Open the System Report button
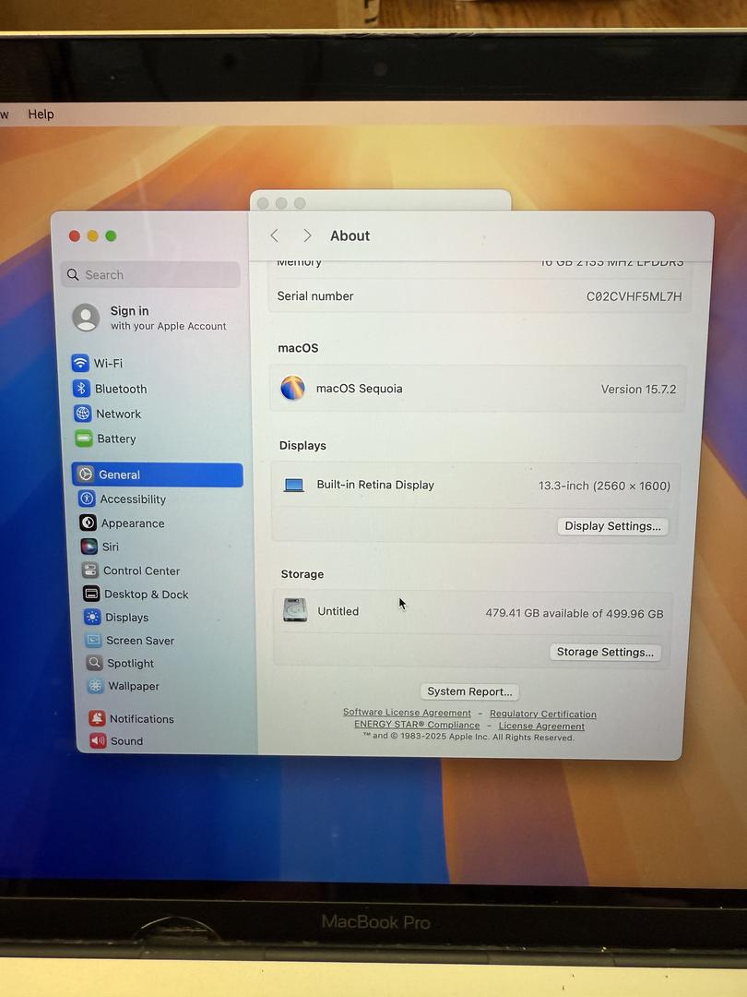Screen dimensions: 747x997 tap(469, 691)
